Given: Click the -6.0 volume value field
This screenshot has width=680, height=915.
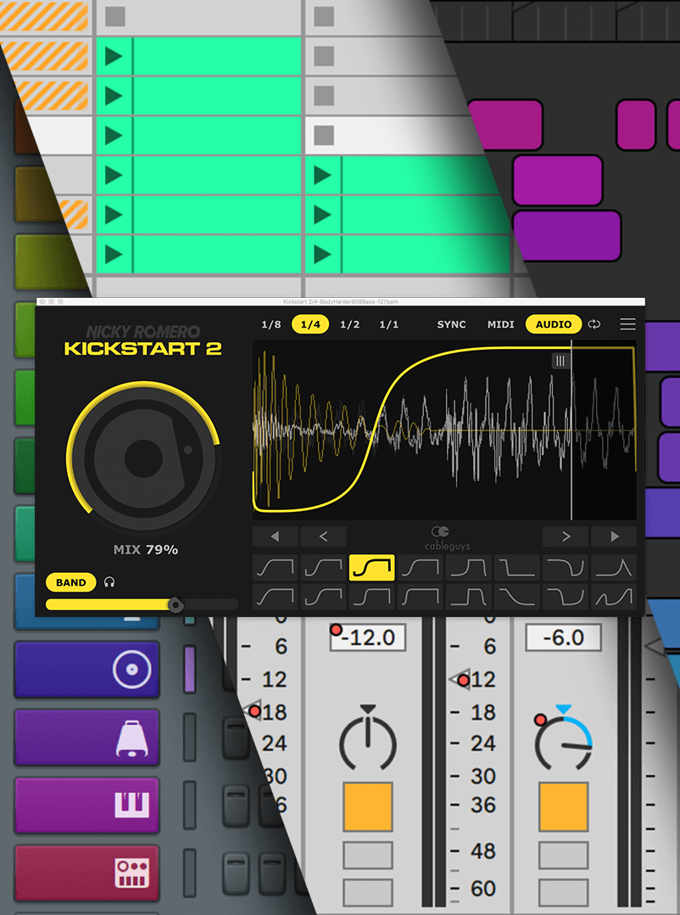Looking at the screenshot, I should point(563,637).
